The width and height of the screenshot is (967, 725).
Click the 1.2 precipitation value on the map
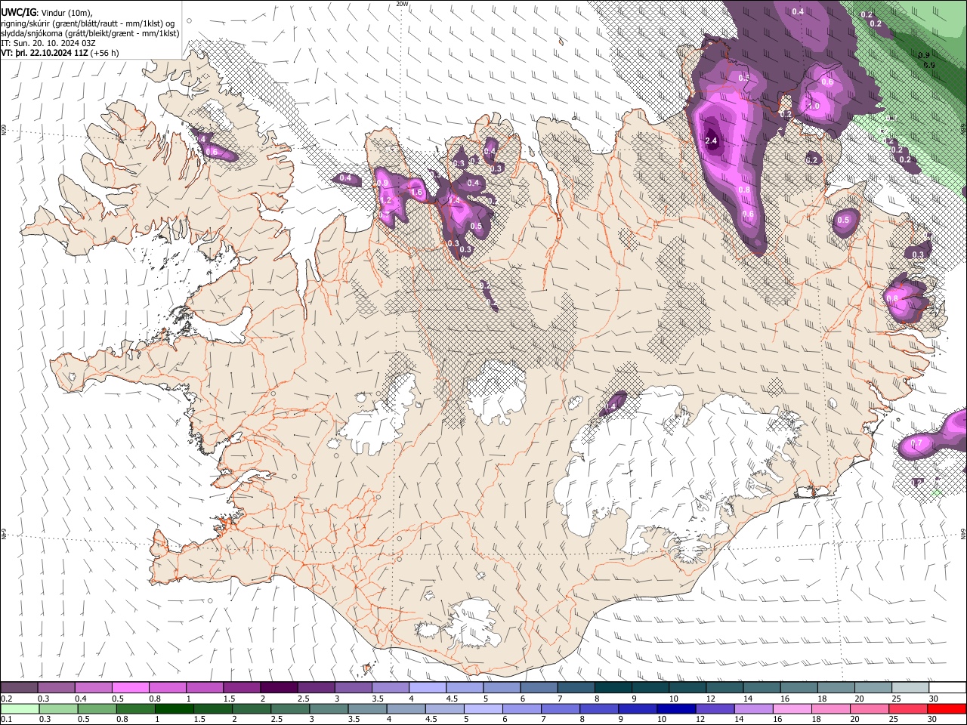(x=387, y=201)
